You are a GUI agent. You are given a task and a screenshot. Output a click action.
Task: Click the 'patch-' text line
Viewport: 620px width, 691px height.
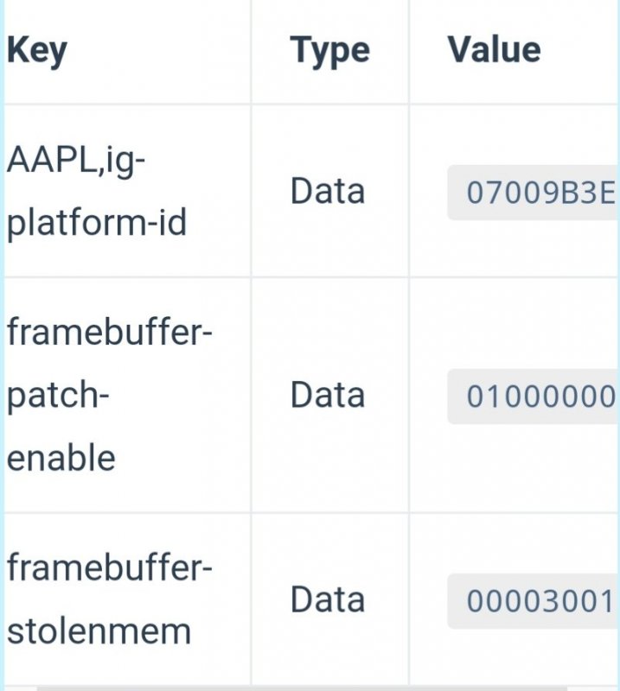click(58, 396)
